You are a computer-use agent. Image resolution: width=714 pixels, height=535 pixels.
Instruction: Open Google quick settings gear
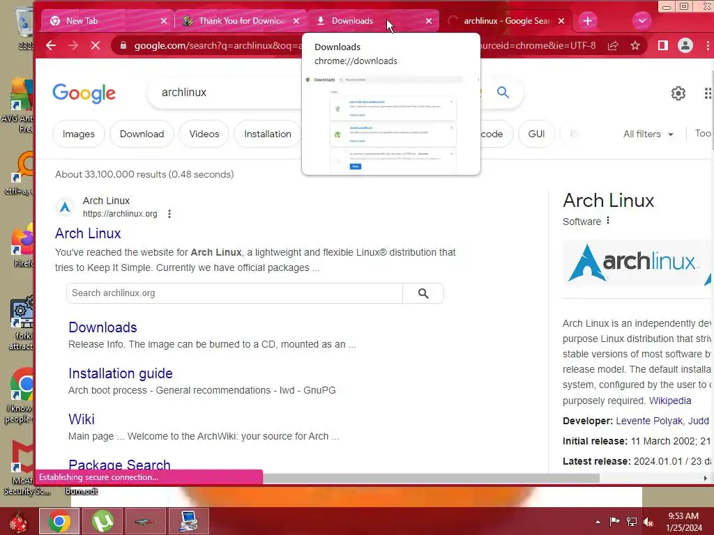point(678,93)
